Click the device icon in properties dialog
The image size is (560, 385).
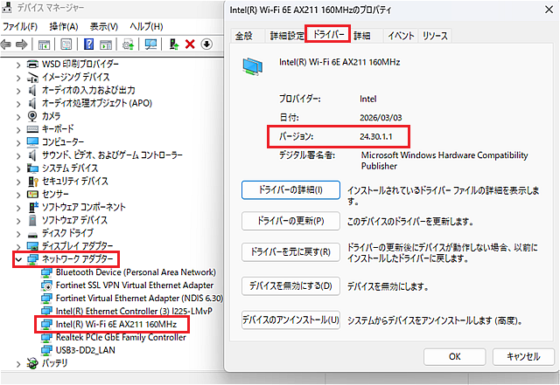tap(253, 66)
